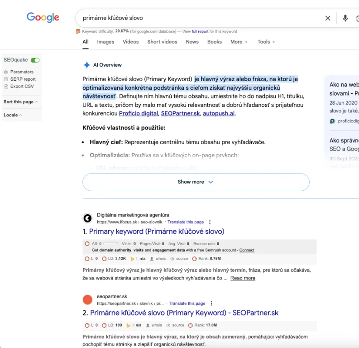359x348 pixels.
Task: Click the microphone voice search icon
Action: tap(345, 18)
